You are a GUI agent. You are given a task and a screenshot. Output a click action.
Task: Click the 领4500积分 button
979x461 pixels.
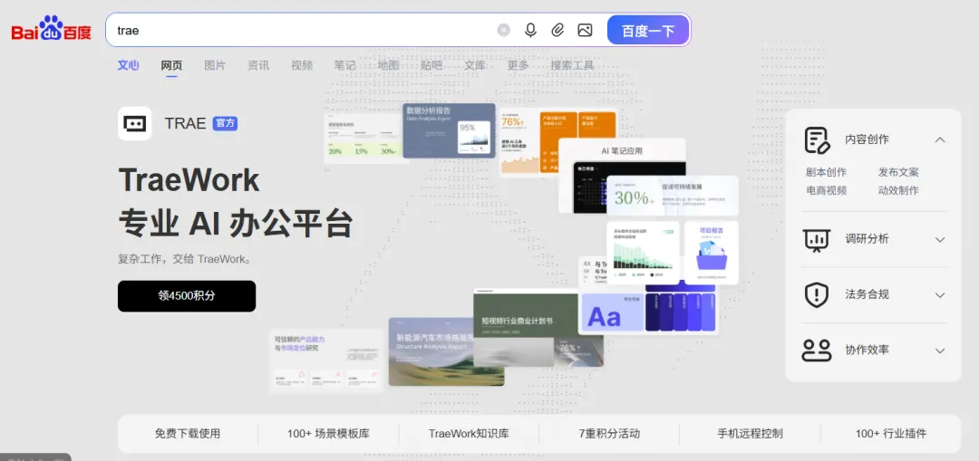coord(187,295)
